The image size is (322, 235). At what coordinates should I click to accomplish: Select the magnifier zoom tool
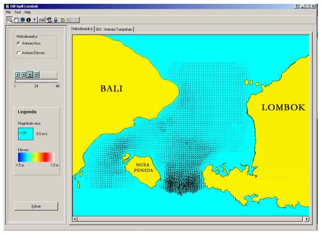[9, 20]
